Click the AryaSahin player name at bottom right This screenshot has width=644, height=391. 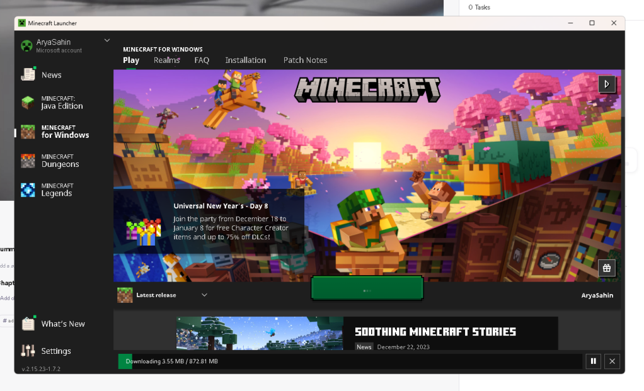click(x=597, y=295)
